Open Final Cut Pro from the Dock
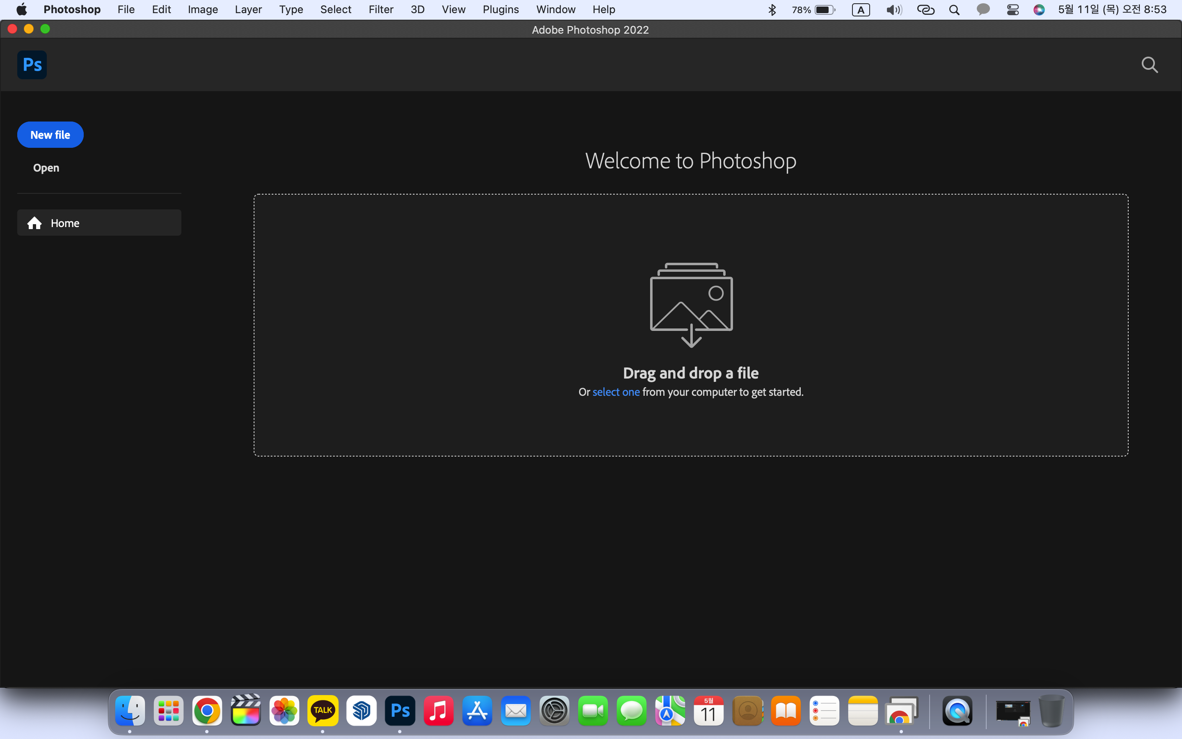Image resolution: width=1182 pixels, height=739 pixels. 246,710
